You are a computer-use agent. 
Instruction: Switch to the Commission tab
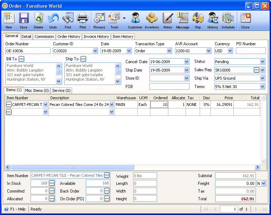tap(44, 36)
